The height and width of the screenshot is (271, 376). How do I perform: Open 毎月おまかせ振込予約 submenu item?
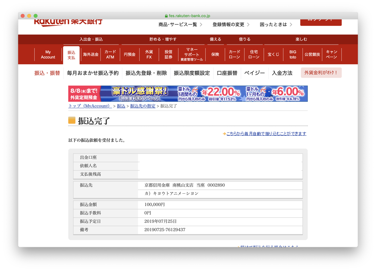point(93,73)
